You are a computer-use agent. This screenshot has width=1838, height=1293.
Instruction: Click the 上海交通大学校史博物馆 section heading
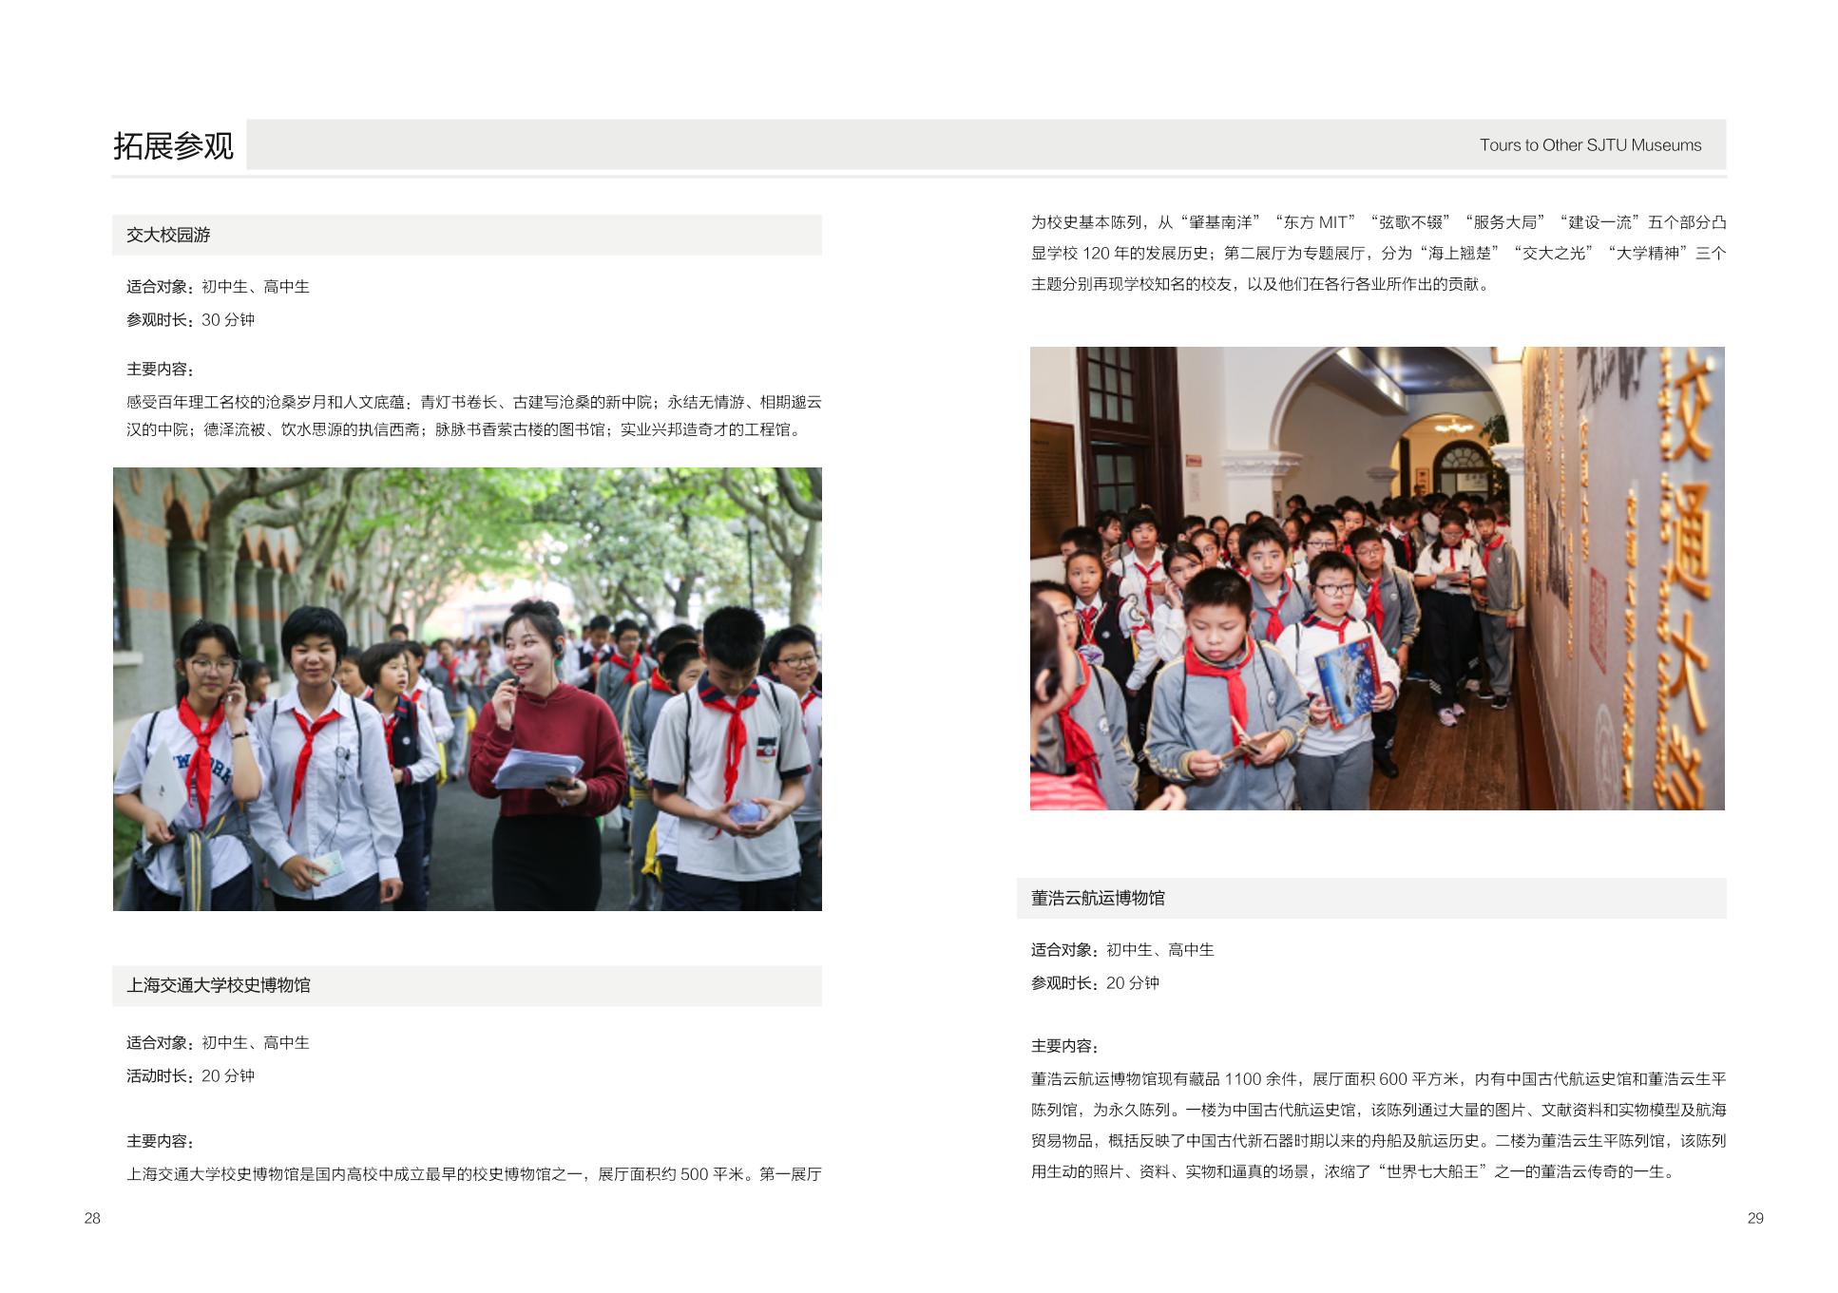[219, 985]
